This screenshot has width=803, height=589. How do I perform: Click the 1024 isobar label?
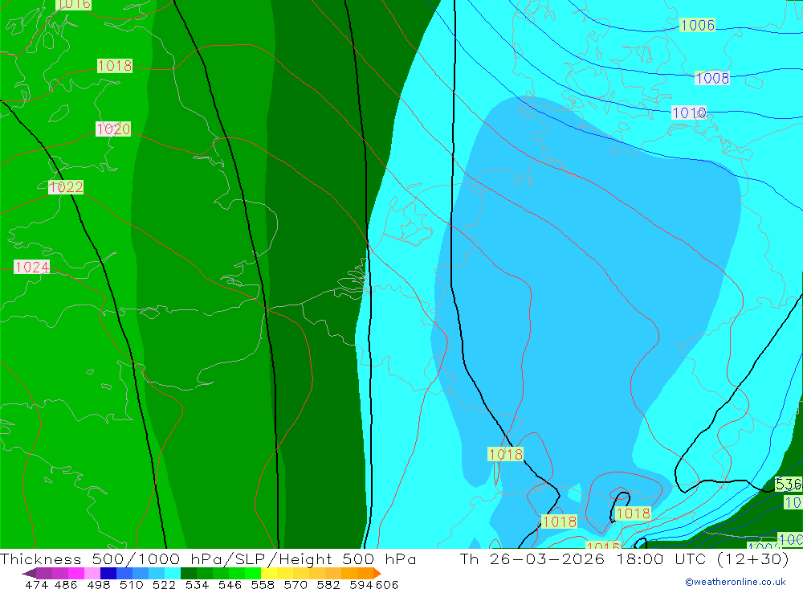pyautogui.click(x=32, y=267)
